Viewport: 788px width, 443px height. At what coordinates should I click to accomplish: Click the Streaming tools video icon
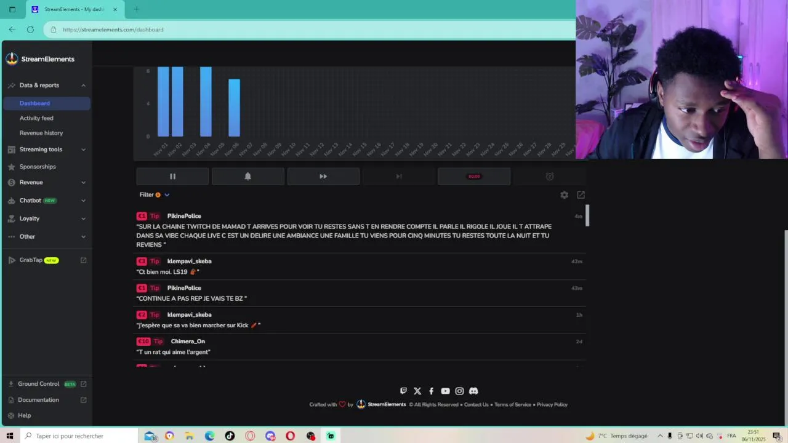(12, 150)
